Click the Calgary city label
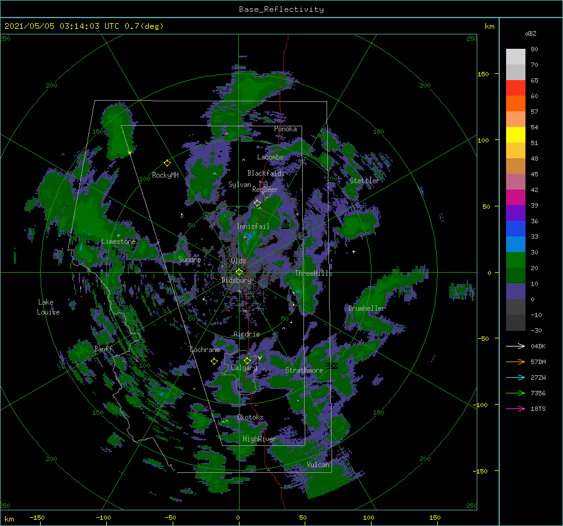The width and height of the screenshot is (563, 526). point(244,368)
